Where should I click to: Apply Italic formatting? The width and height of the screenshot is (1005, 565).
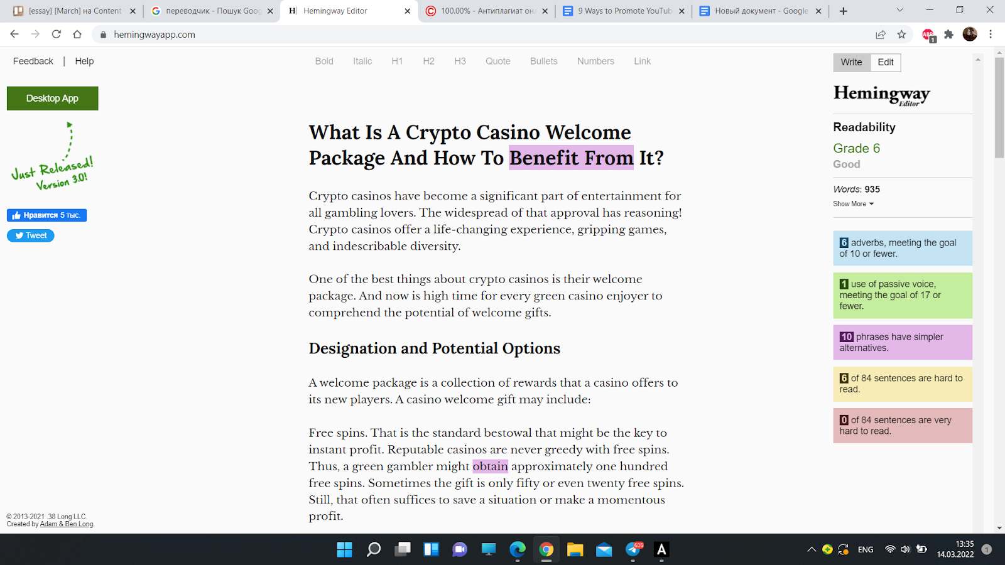tap(362, 61)
